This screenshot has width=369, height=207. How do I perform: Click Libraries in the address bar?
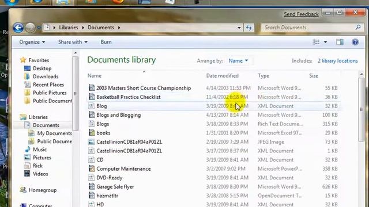[x=69, y=28]
